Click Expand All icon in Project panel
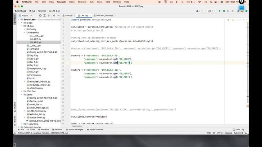Viewport: 262px width, 147px height. pos(45,16)
